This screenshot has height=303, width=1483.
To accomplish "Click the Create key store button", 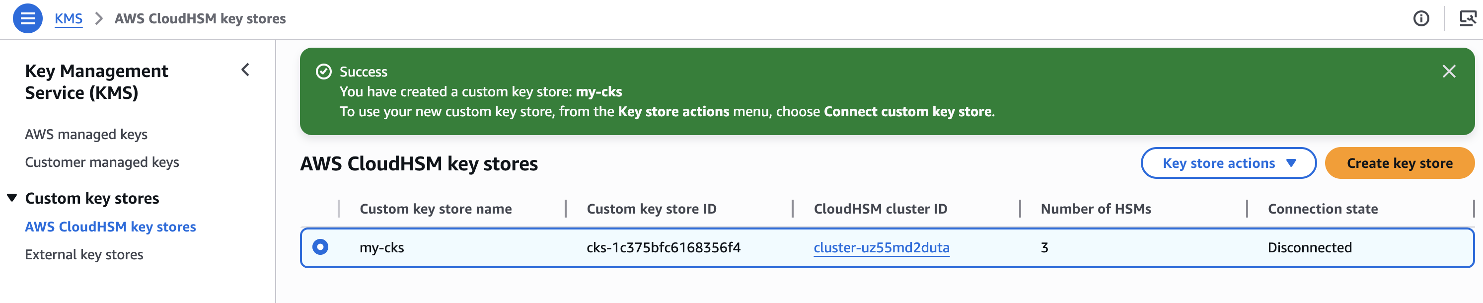I will [1399, 163].
